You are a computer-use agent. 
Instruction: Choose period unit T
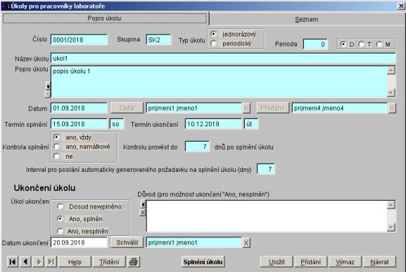coord(361,44)
